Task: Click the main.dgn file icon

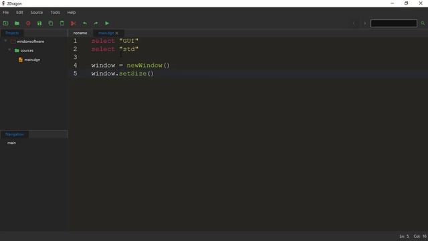Action: pos(21,60)
